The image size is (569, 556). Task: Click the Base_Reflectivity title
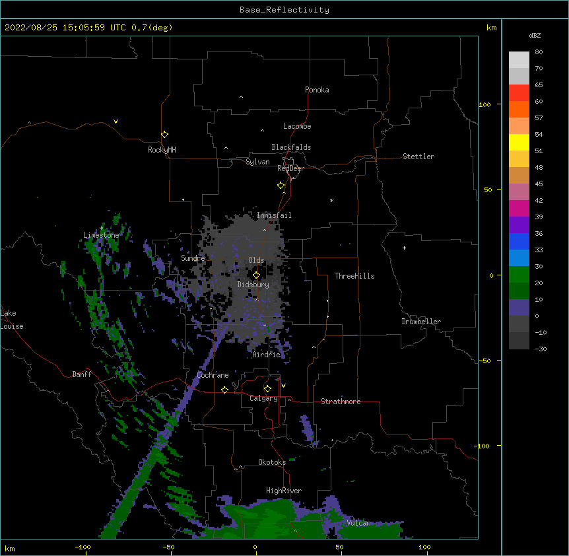(x=284, y=10)
